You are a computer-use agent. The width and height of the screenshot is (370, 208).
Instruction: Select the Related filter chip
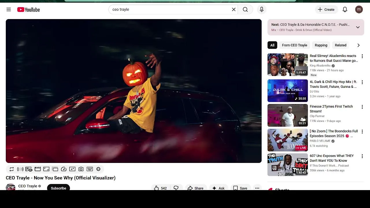pyautogui.click(x=341, y=45)
